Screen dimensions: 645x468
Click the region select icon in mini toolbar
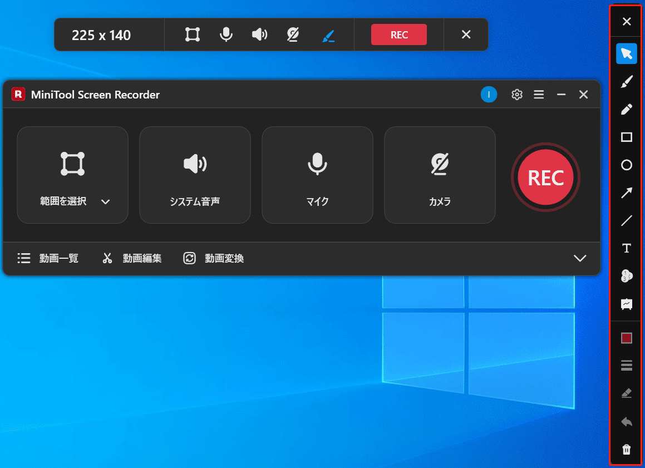point(193,35)
